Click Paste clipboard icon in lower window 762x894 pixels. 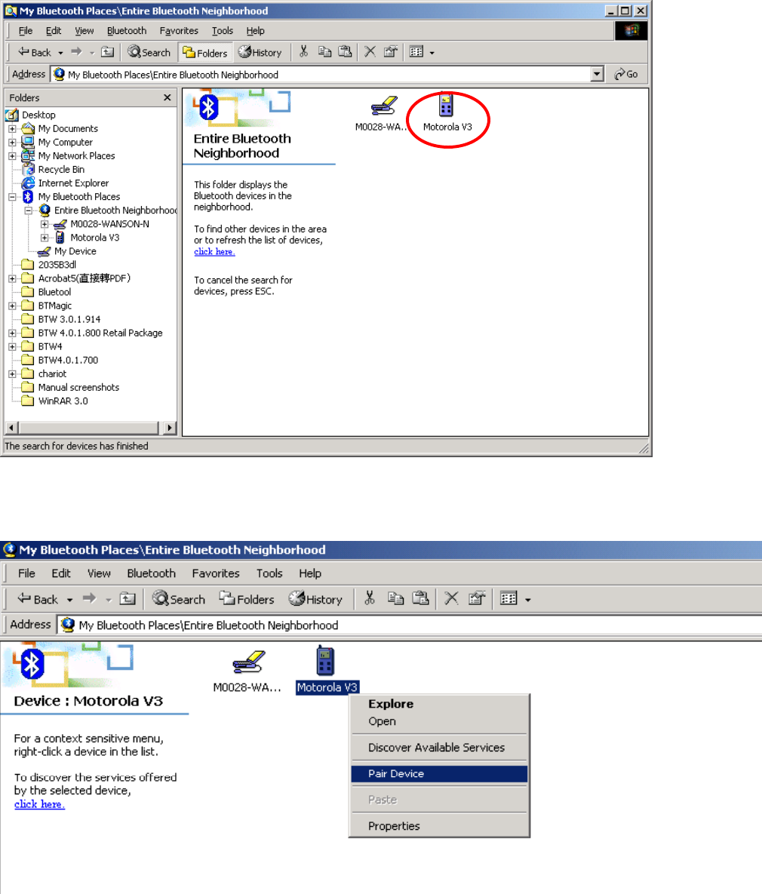[420, 598]
